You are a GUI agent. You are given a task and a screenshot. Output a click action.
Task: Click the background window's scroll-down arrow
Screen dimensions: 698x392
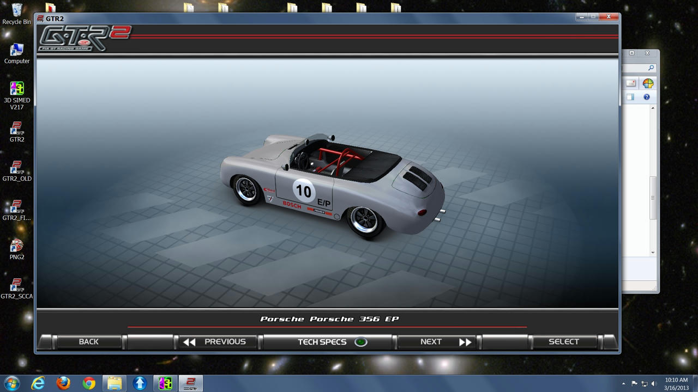[x=653, y=253]
